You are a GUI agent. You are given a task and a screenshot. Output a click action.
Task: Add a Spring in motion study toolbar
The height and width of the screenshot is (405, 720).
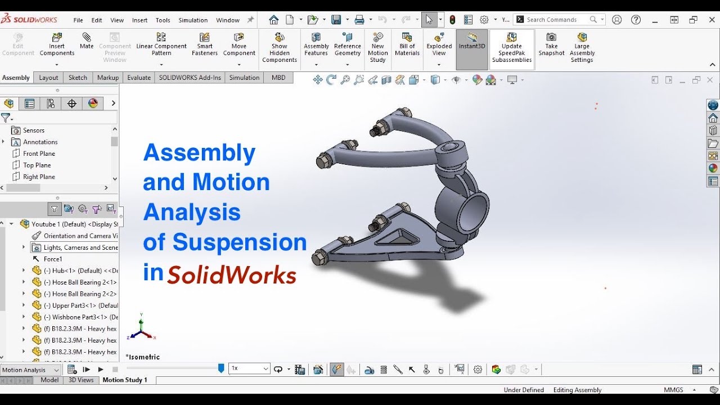384,370
